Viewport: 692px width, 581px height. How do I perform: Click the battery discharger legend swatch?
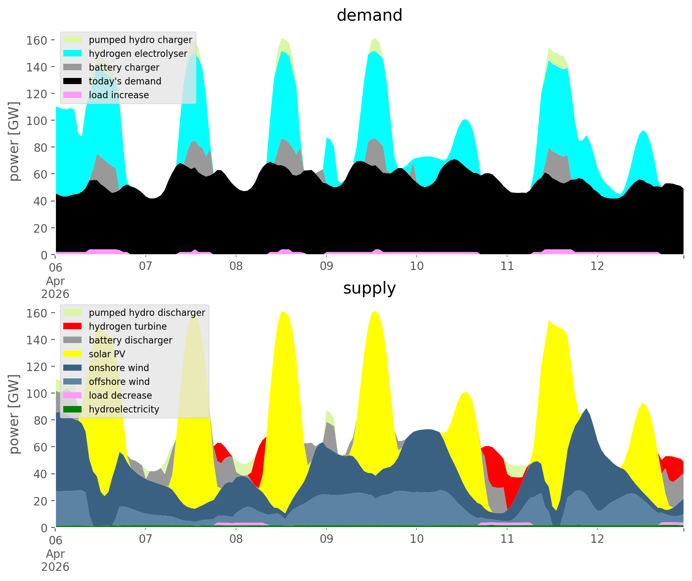pos(73,340)
